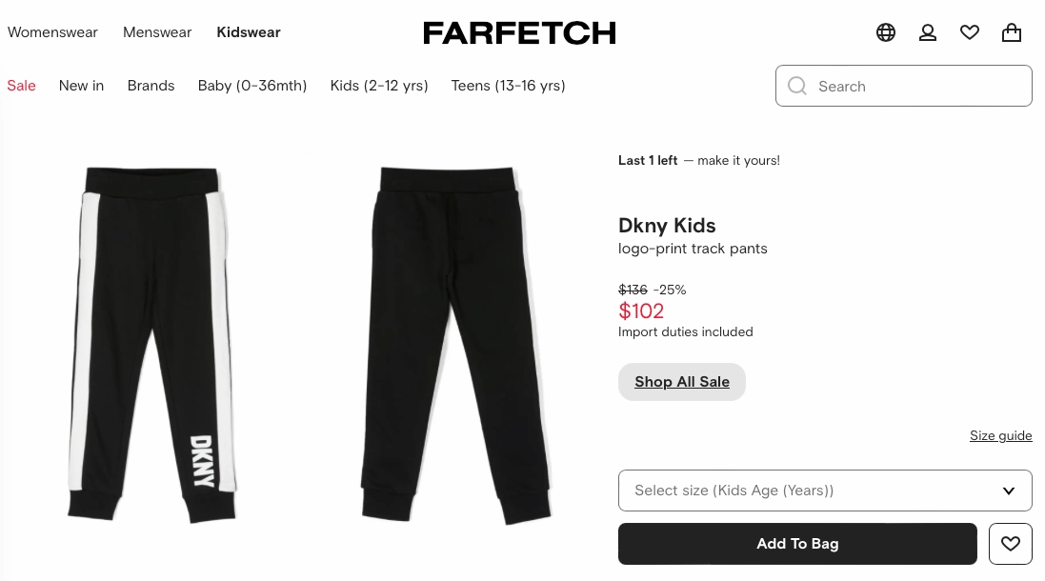Browse Baby (0-36mth) category
Viewport: 1045px width, 581px height.
pos(251,86)
